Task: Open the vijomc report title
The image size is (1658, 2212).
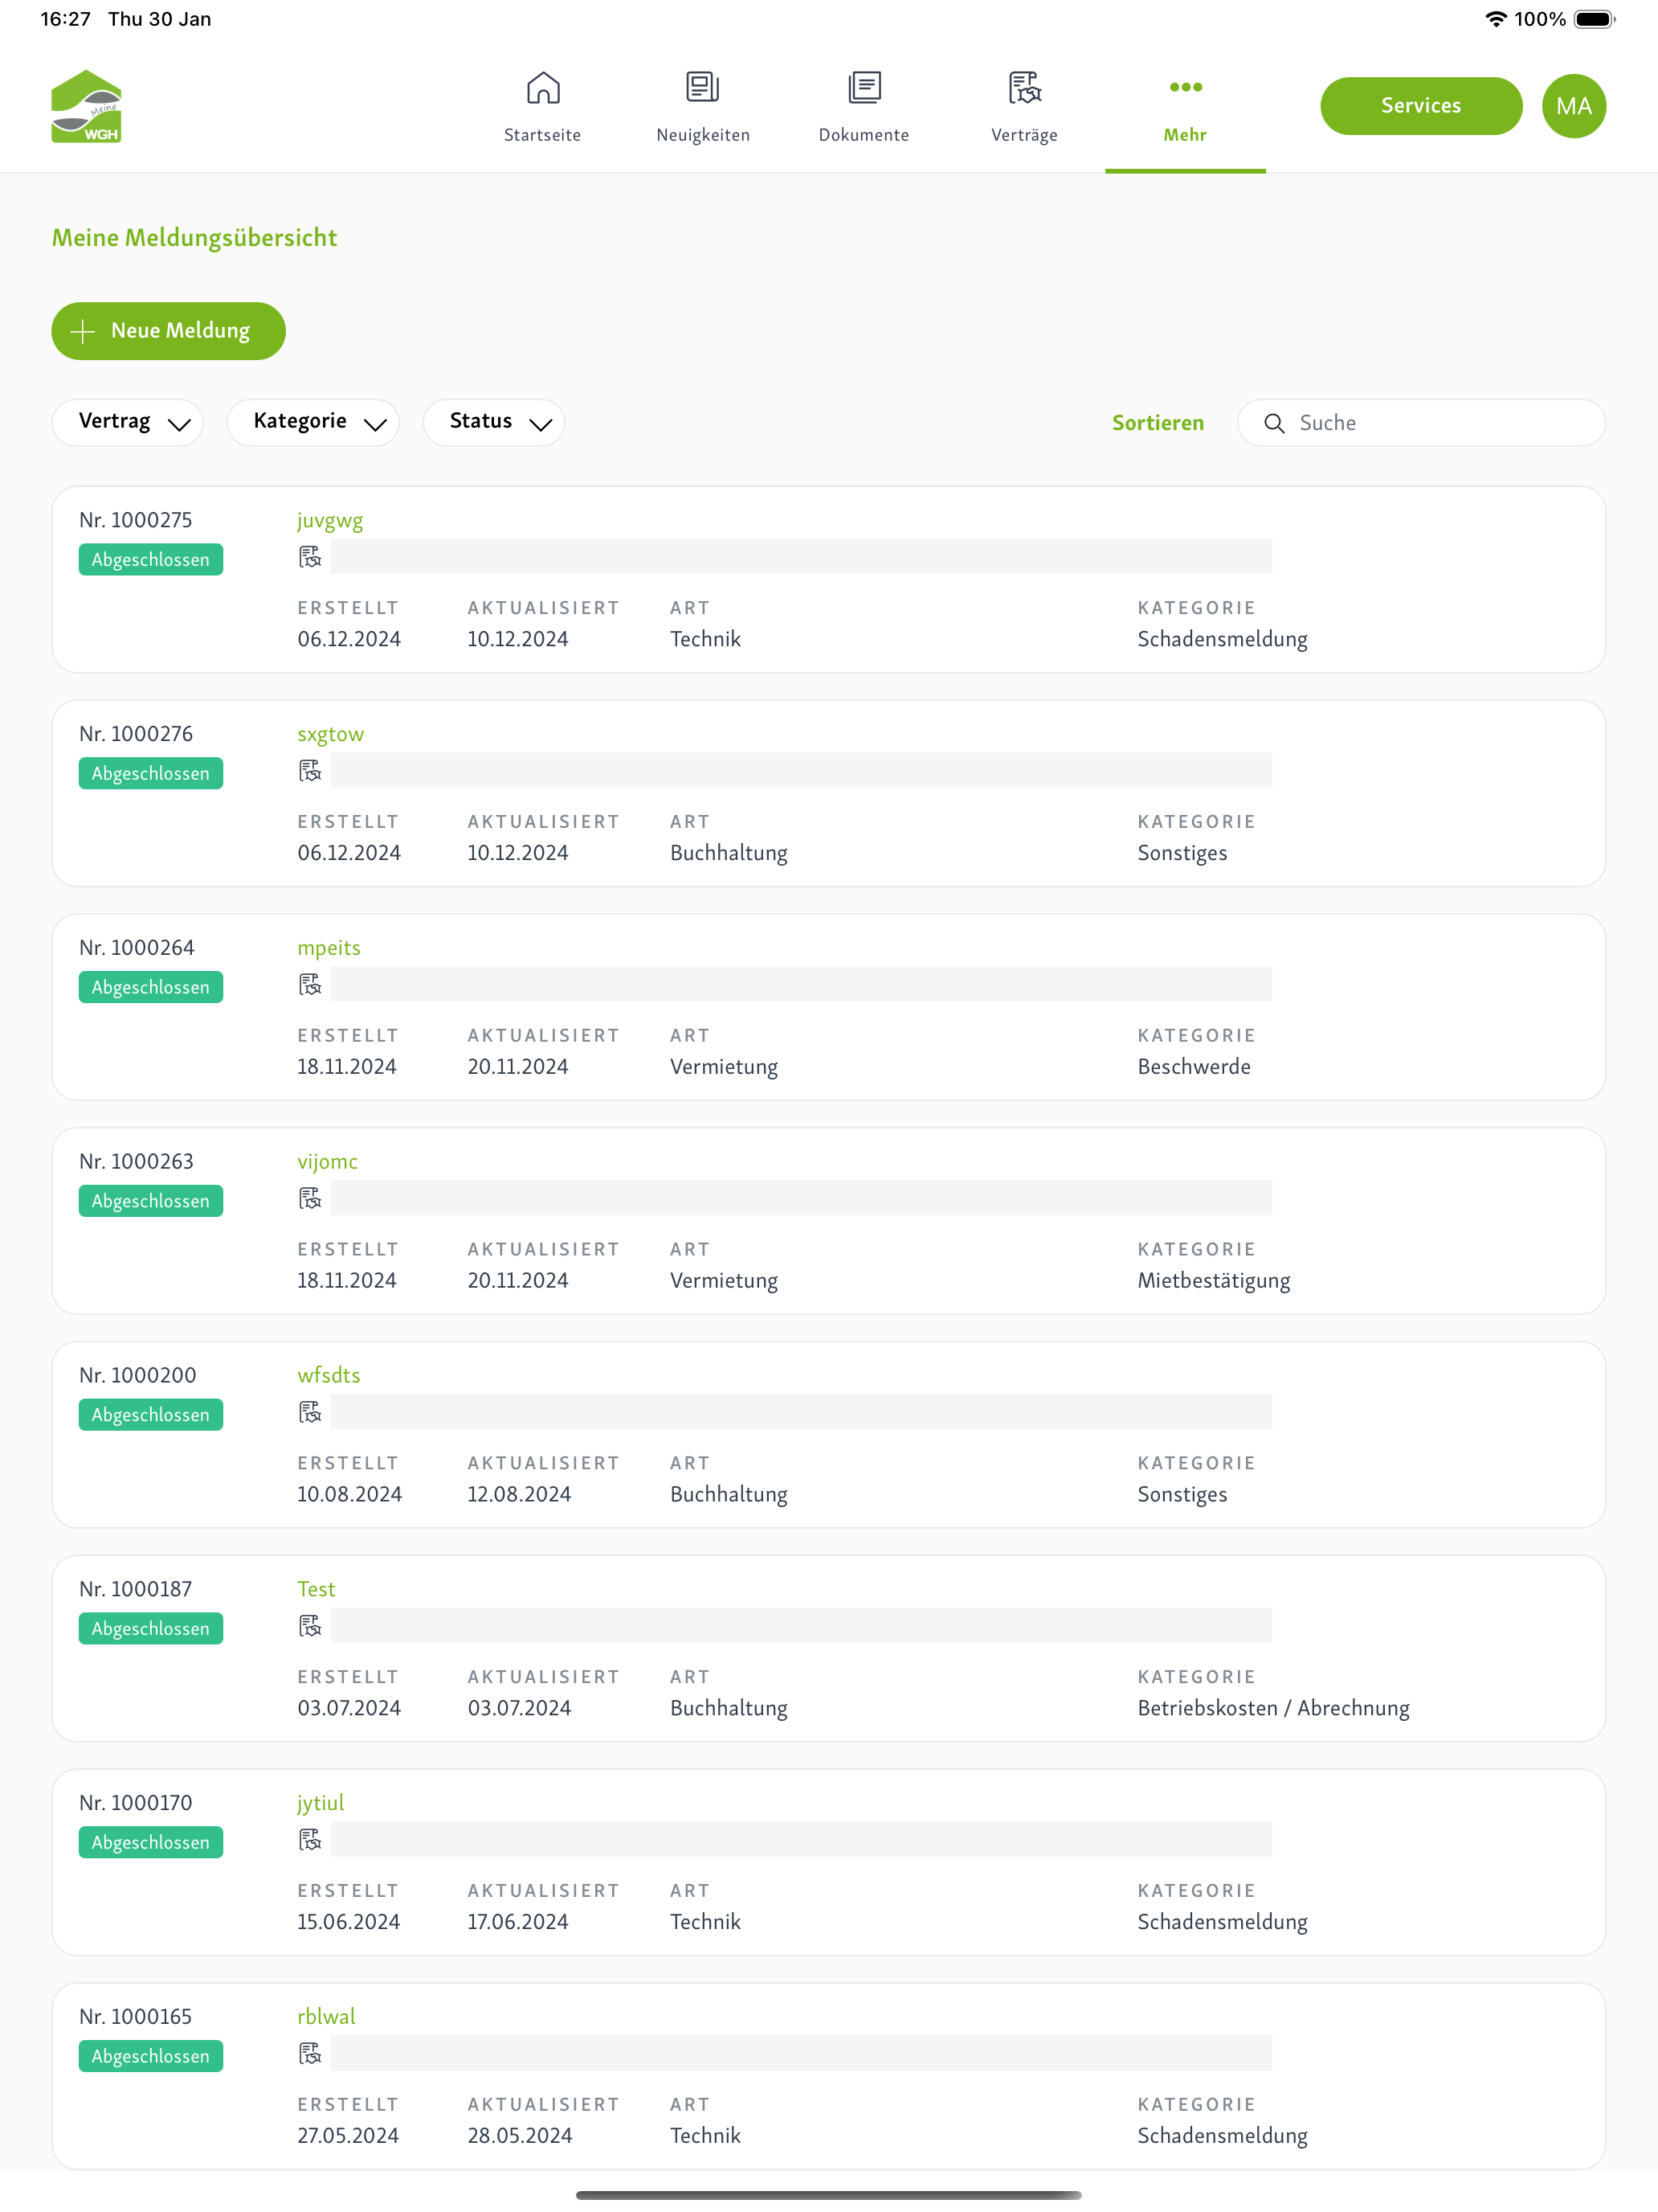Action: (327, 1162)
